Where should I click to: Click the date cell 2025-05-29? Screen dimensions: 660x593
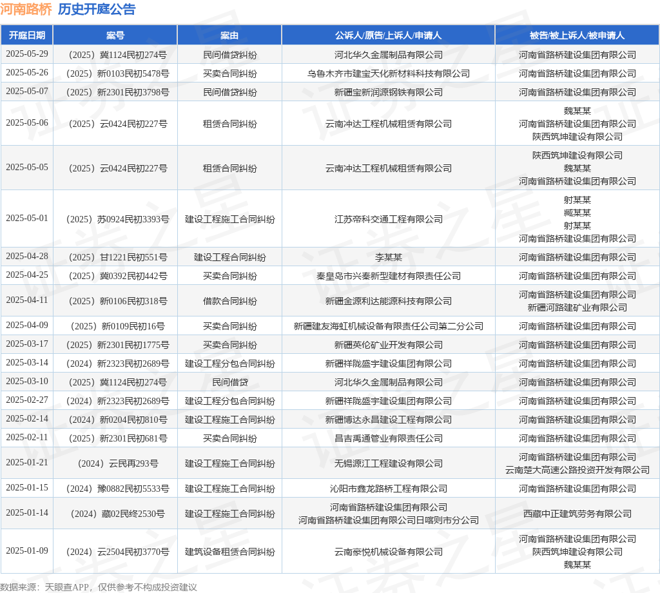coord(27,54)
